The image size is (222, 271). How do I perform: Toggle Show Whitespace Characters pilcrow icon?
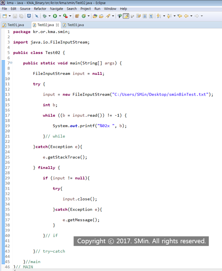[151, 16]
